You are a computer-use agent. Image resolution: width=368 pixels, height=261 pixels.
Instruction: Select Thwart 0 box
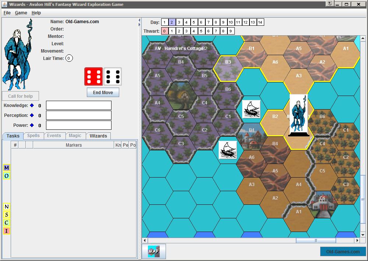[x=165, y=31]
